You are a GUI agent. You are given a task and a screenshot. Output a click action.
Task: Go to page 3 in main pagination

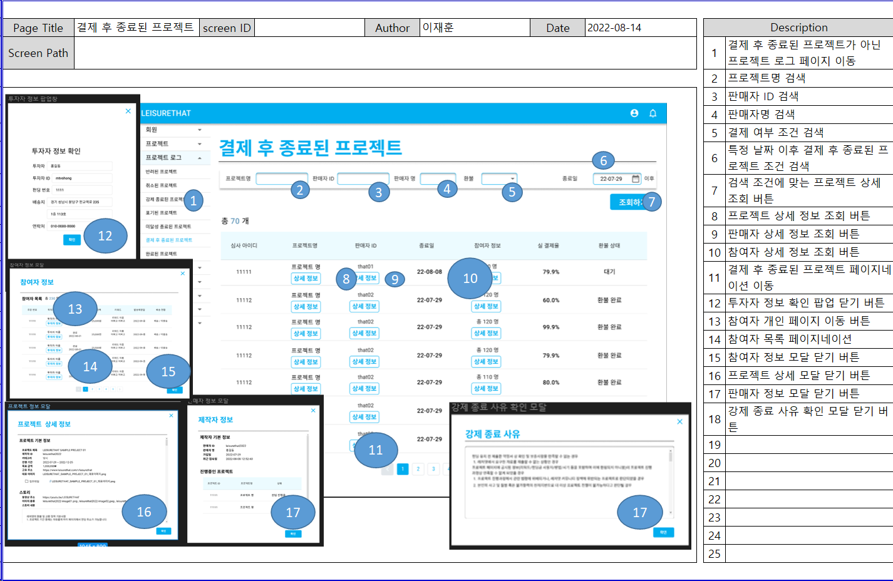coord(433,469)
